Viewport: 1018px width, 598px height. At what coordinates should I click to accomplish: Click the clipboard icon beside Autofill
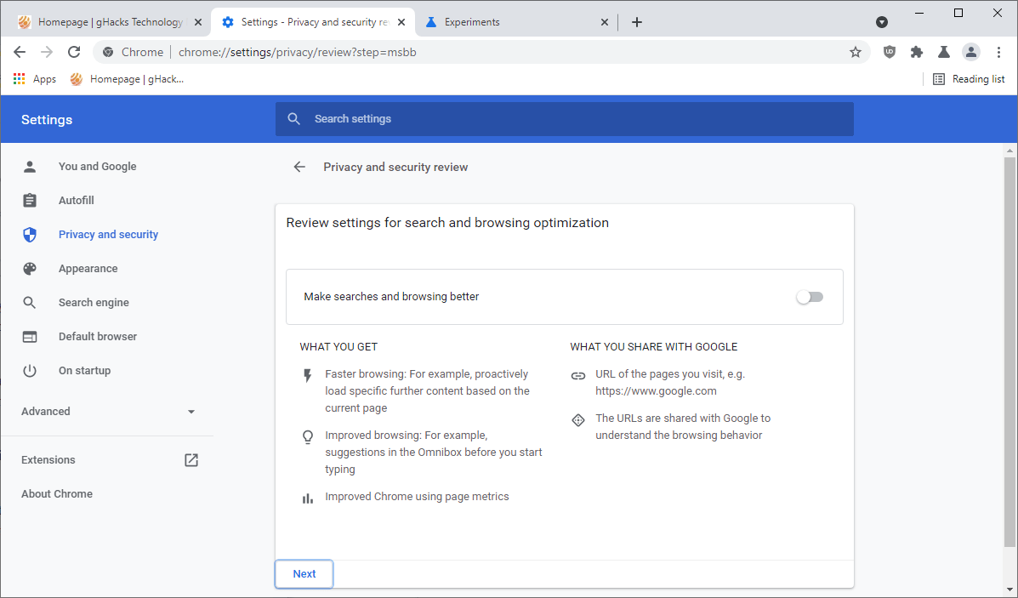tap(30, 201)
